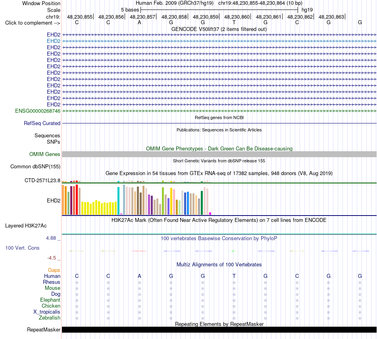The image size is (377, 339).
Task: Click the ENSG00000268746 gene label
Action: click(38, 111)
